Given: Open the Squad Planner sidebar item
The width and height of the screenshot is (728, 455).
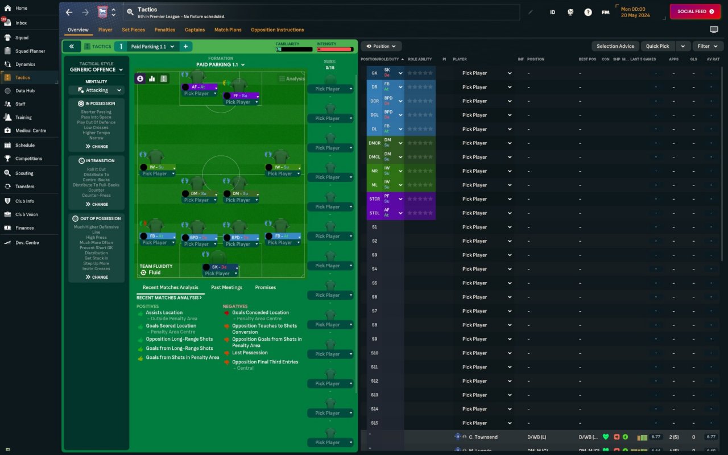Looking at the screenshot, I should (x=29, y=51).
